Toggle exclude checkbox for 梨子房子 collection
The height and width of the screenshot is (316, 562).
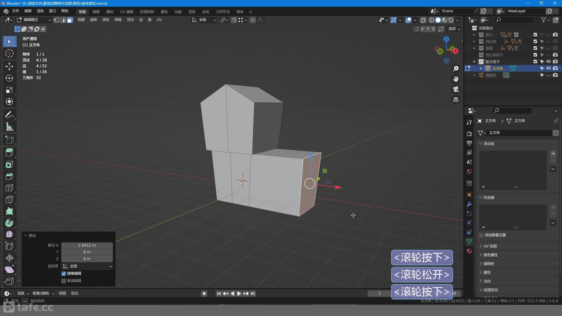pyautogui.click(x=535, y=62)
